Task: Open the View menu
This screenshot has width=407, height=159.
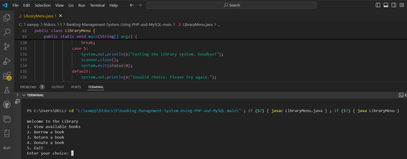Action: [x=60, y=5]
